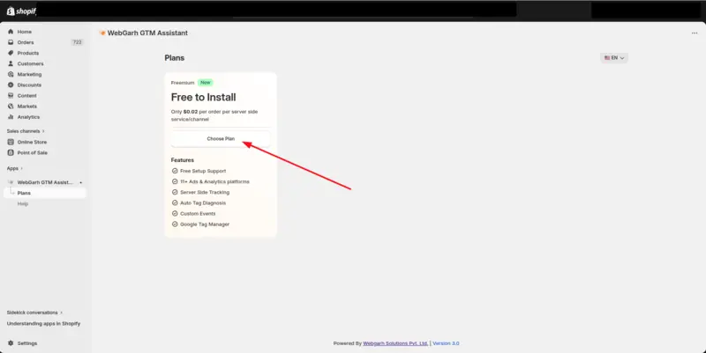Open Understanding apps in Shopify conversation
This screenshot has height=353, width=706.
click(43, 323)
